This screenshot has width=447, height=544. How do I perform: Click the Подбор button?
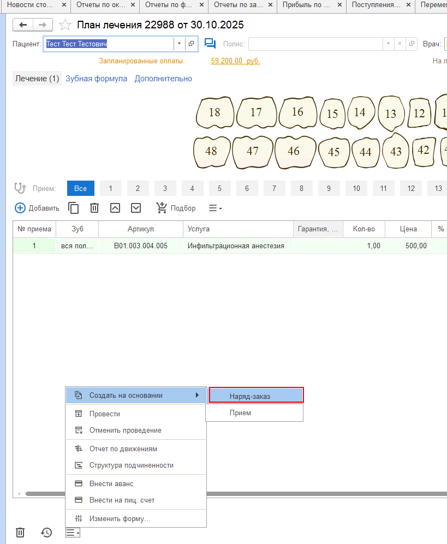[176, 208]
